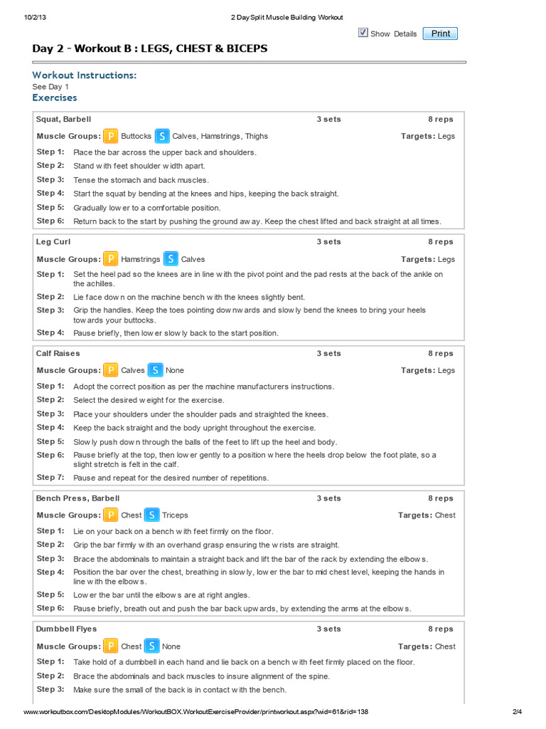Click the Squat, Barbell exercise title
This screenshot has height=729, width=546.
tap(63, 119)
